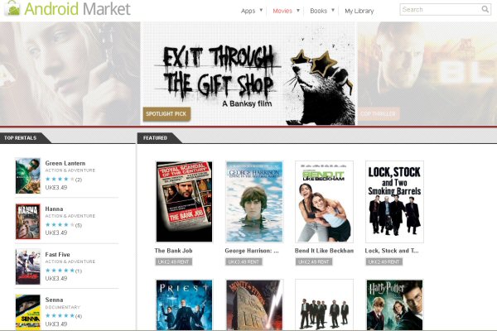The image size is (497, 331).
Task: Open Green Lantern poster thumbnail
Action: 28,175
